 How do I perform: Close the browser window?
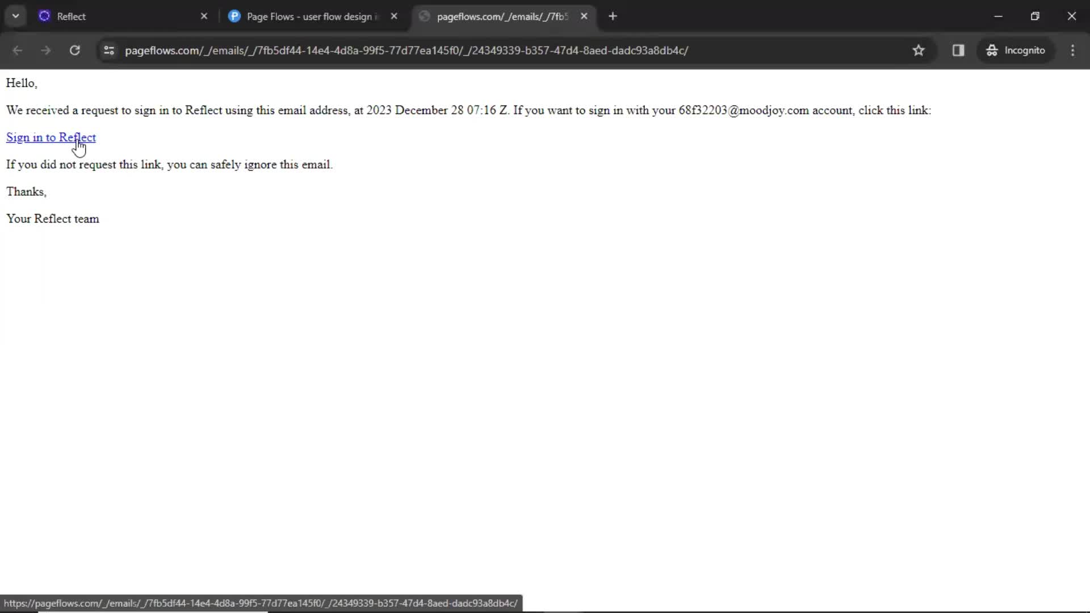click(1072, 16)
